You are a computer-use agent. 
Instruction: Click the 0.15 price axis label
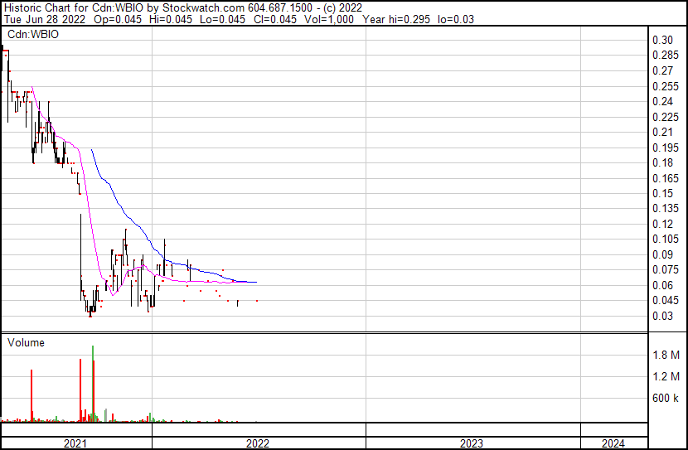(661, 194)
